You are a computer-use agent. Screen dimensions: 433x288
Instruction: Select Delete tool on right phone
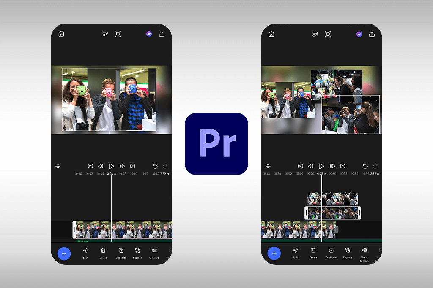tap(313, 253)
